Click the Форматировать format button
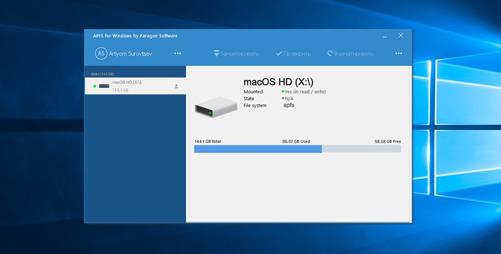Screen dimensions: 501x254 pyautogui.click(x=350, y=53)
